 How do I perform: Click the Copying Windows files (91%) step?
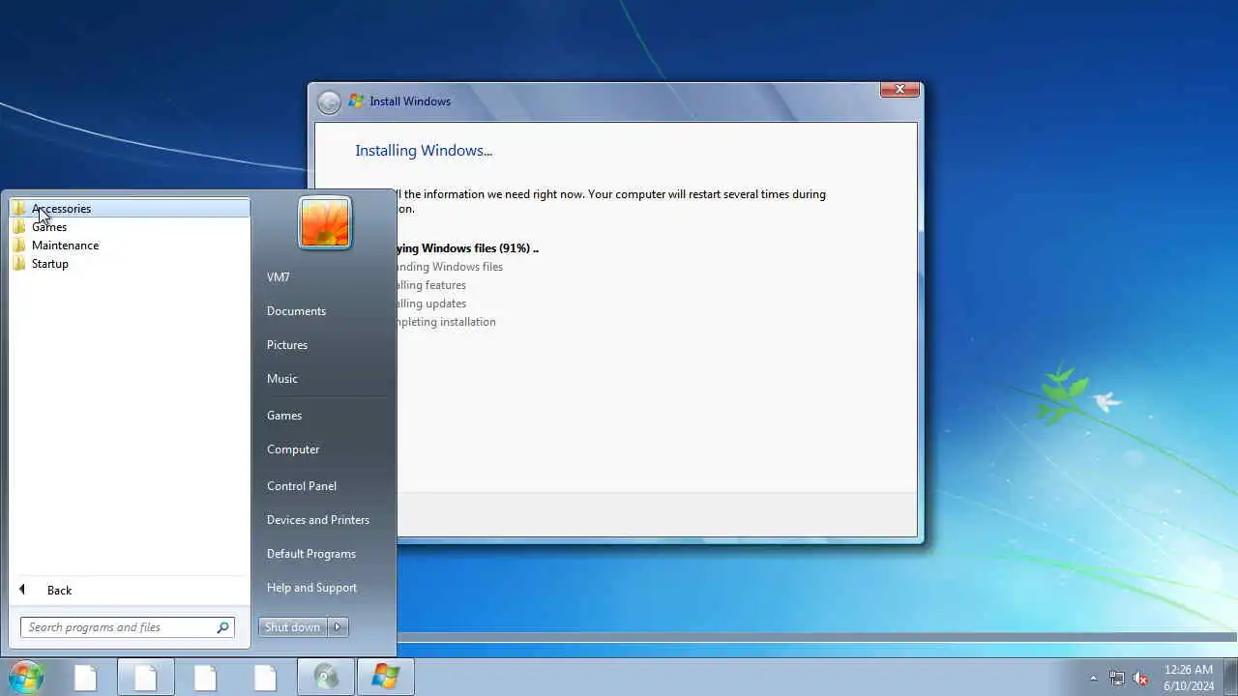[467, 248]
